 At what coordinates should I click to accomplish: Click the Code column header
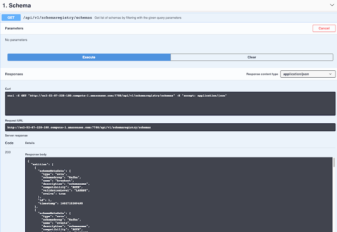9,142
